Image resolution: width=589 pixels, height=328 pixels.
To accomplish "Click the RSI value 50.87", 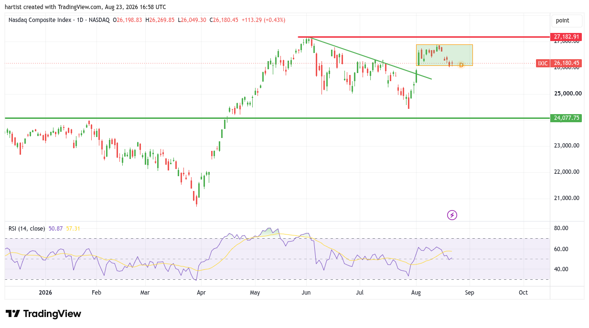I will [56, 229].
